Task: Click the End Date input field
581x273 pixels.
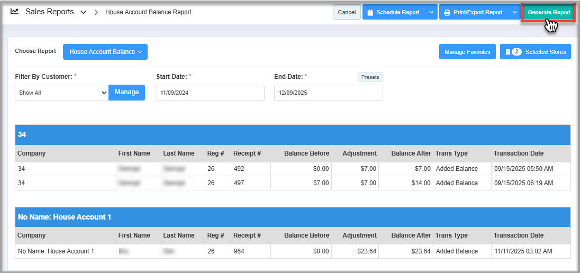Action: 328,93
